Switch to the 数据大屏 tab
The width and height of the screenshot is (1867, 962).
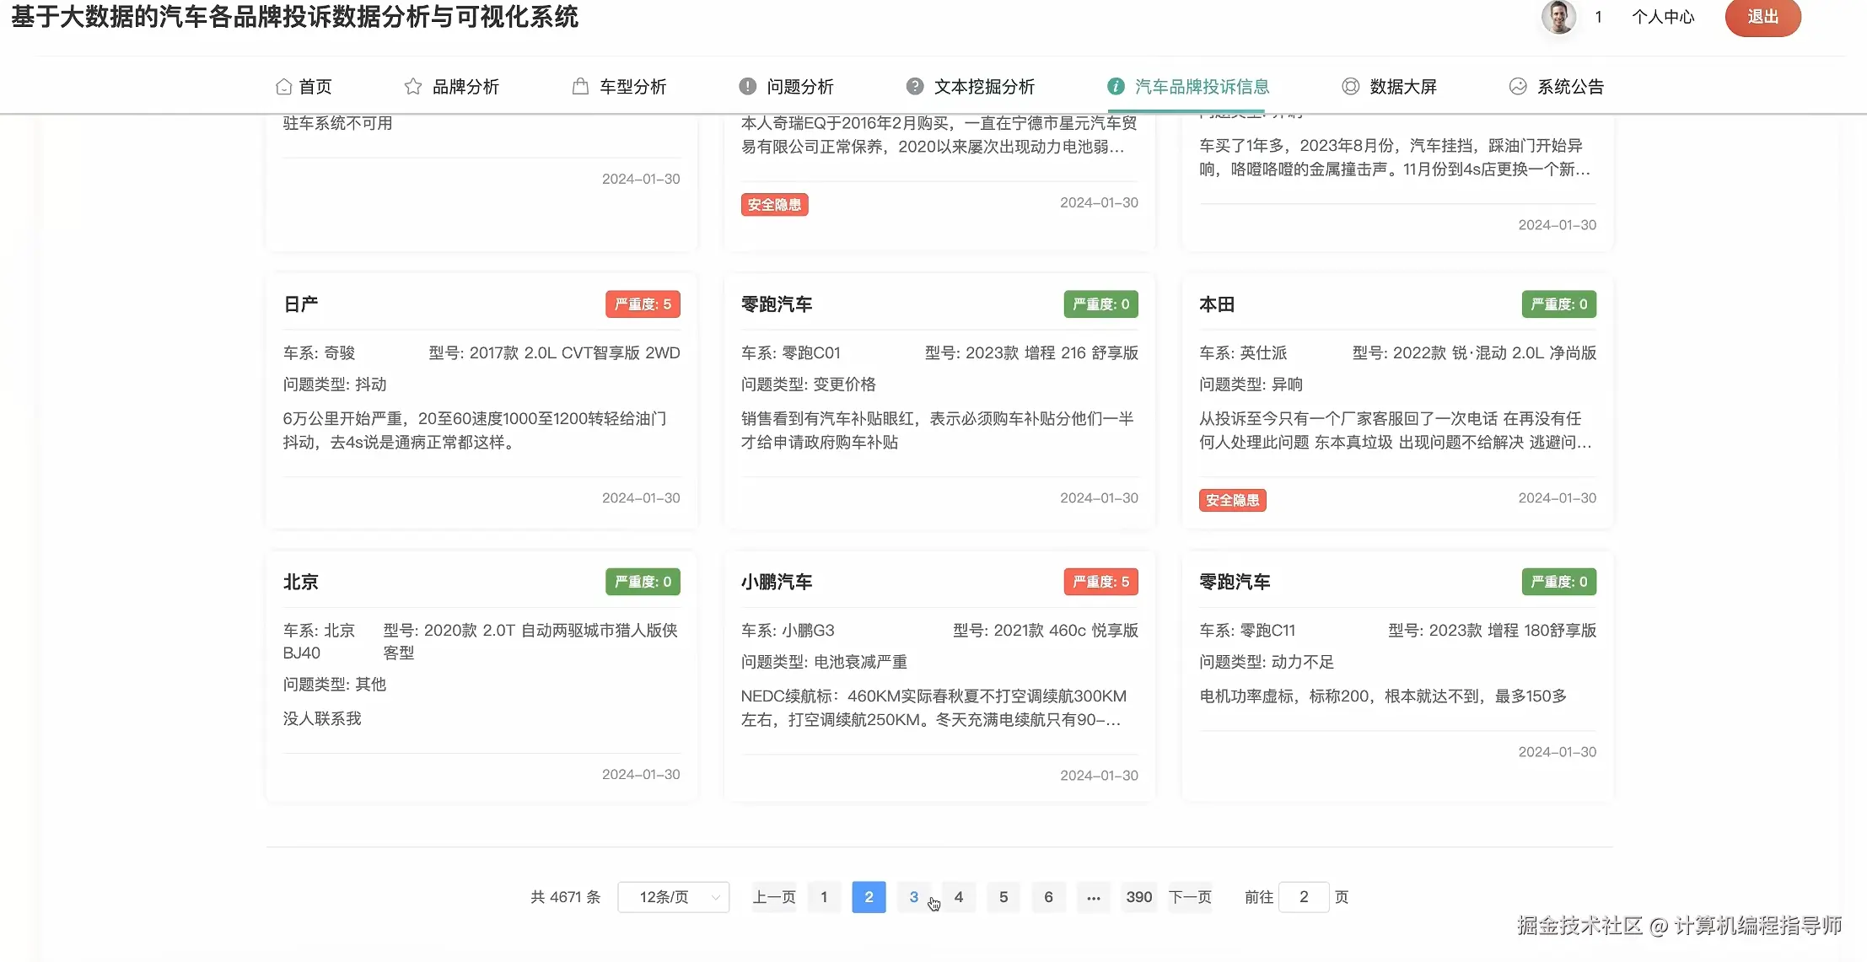pyautogui.click(x=1402, y=86)
